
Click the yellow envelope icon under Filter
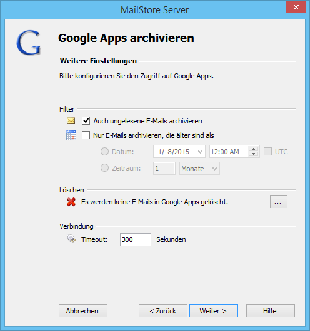[71, 121]
